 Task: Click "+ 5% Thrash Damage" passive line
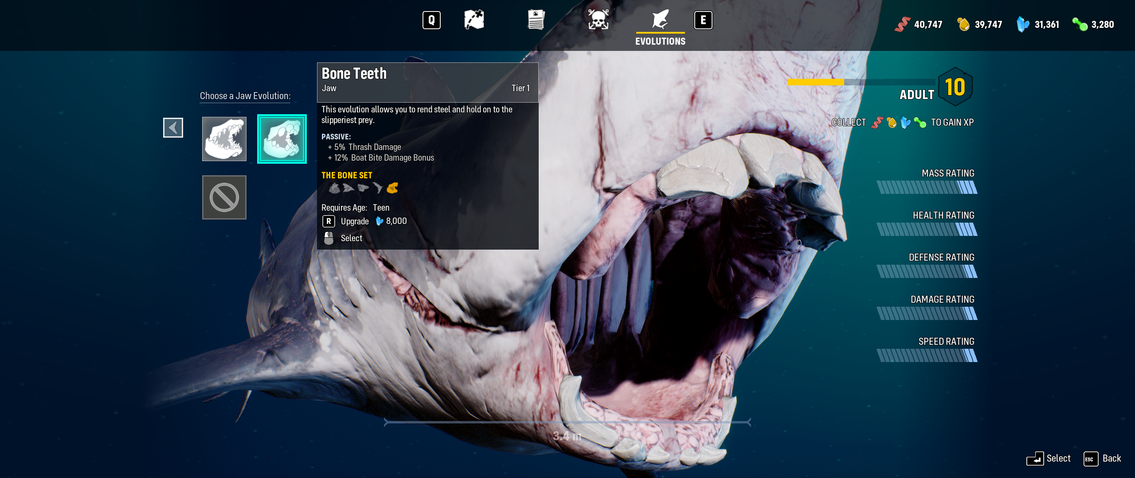pyautogui.click(x=364, y=147)
